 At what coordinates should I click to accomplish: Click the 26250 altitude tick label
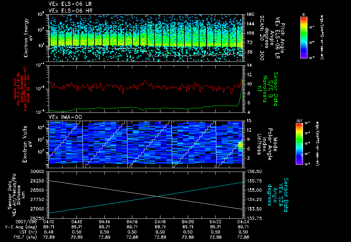point(38,218)
